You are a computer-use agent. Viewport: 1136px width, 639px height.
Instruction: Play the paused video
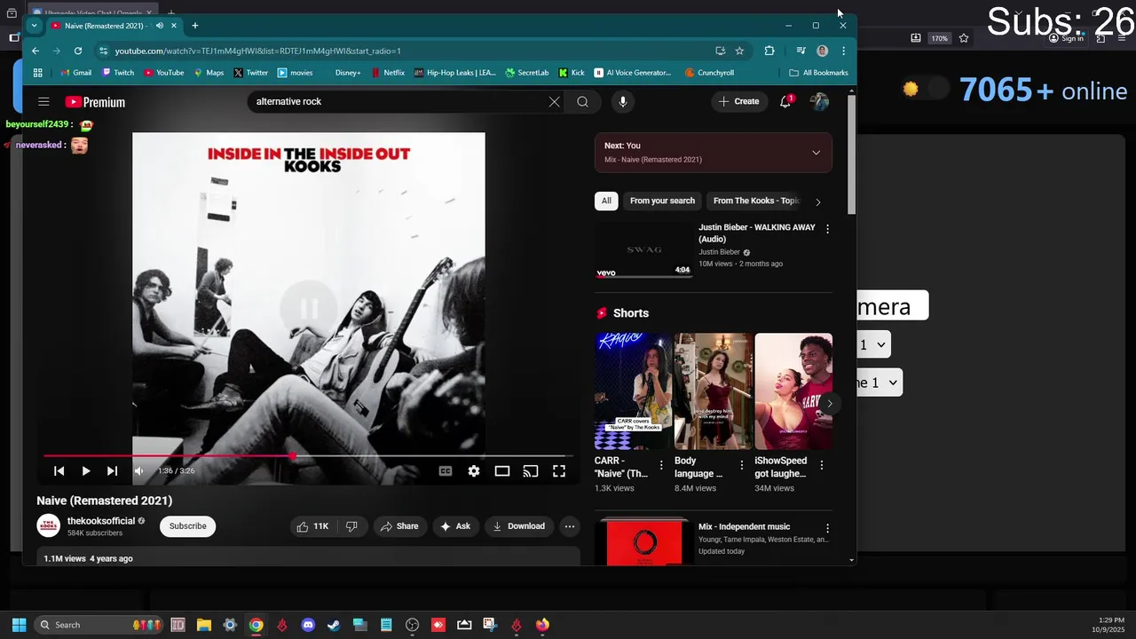[86, 471]
